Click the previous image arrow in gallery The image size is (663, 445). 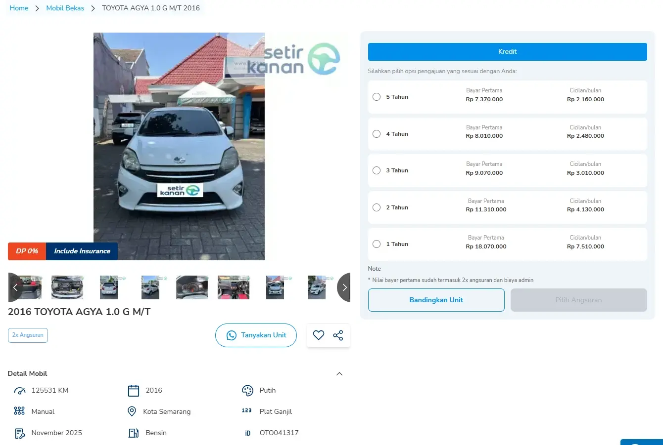pyautogui.click(x=15, y=287)
